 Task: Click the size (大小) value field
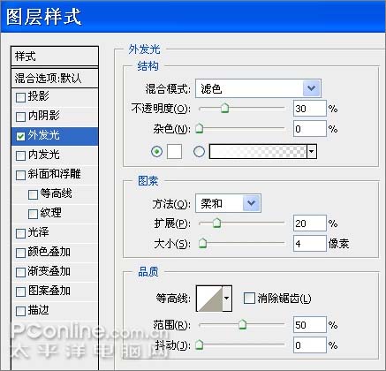point(309,244)
